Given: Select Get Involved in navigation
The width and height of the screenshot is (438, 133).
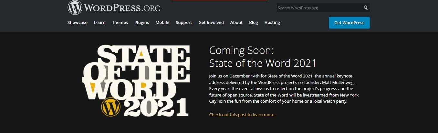Looking at the screenshot, I should point(211,23).
